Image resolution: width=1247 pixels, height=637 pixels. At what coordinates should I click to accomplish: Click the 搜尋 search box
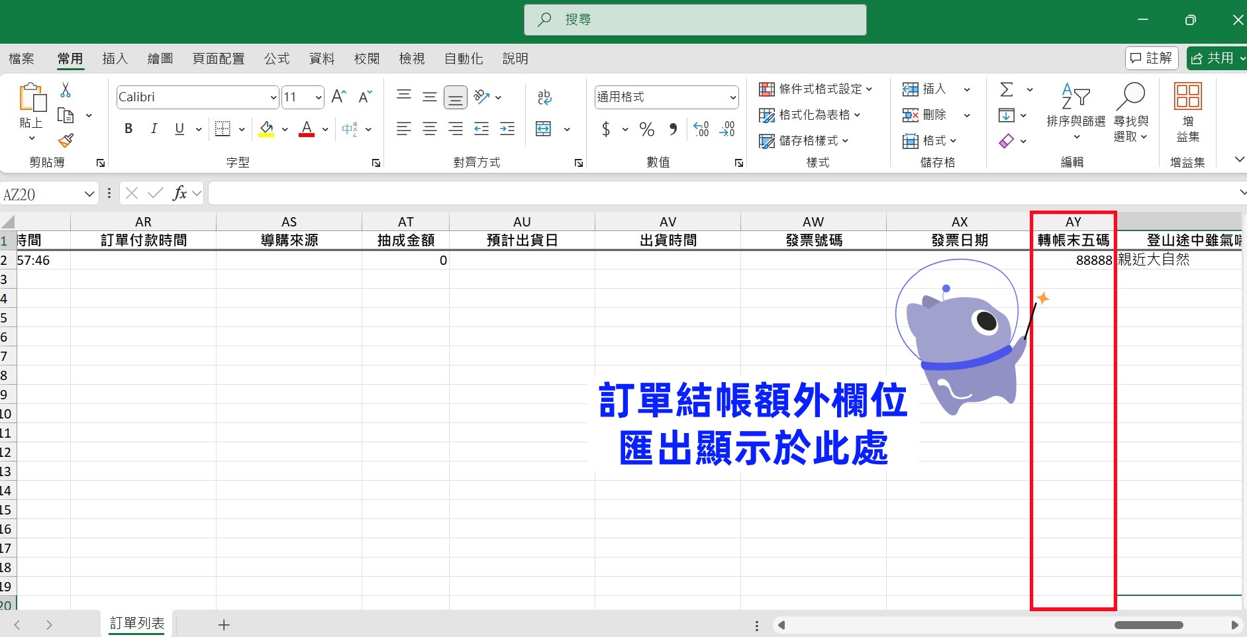pos(695,20)
